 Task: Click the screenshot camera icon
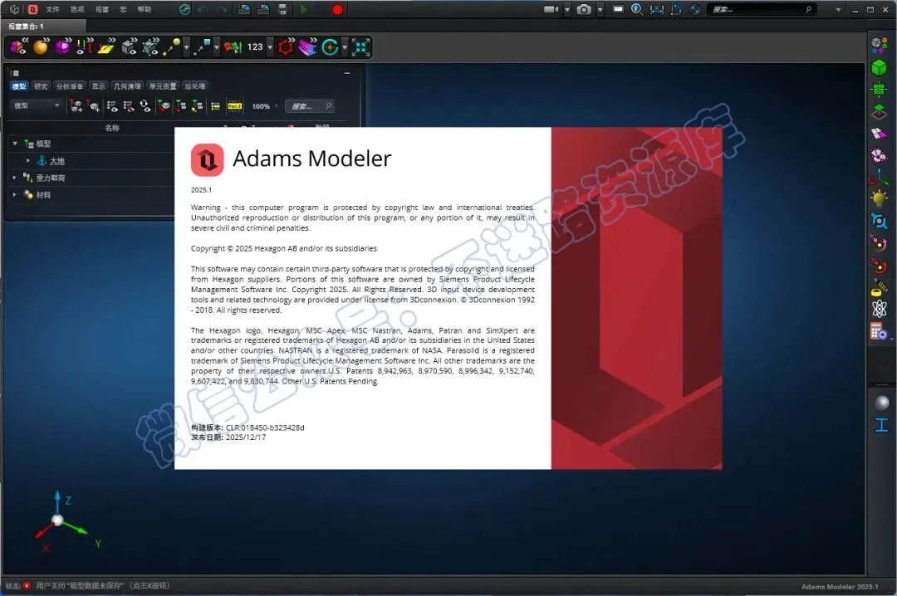pos(584,9)
